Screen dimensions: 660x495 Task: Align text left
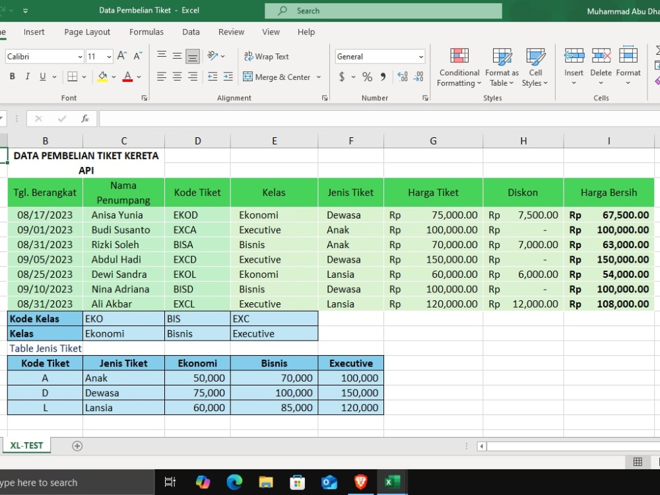(x=161, y=77)
